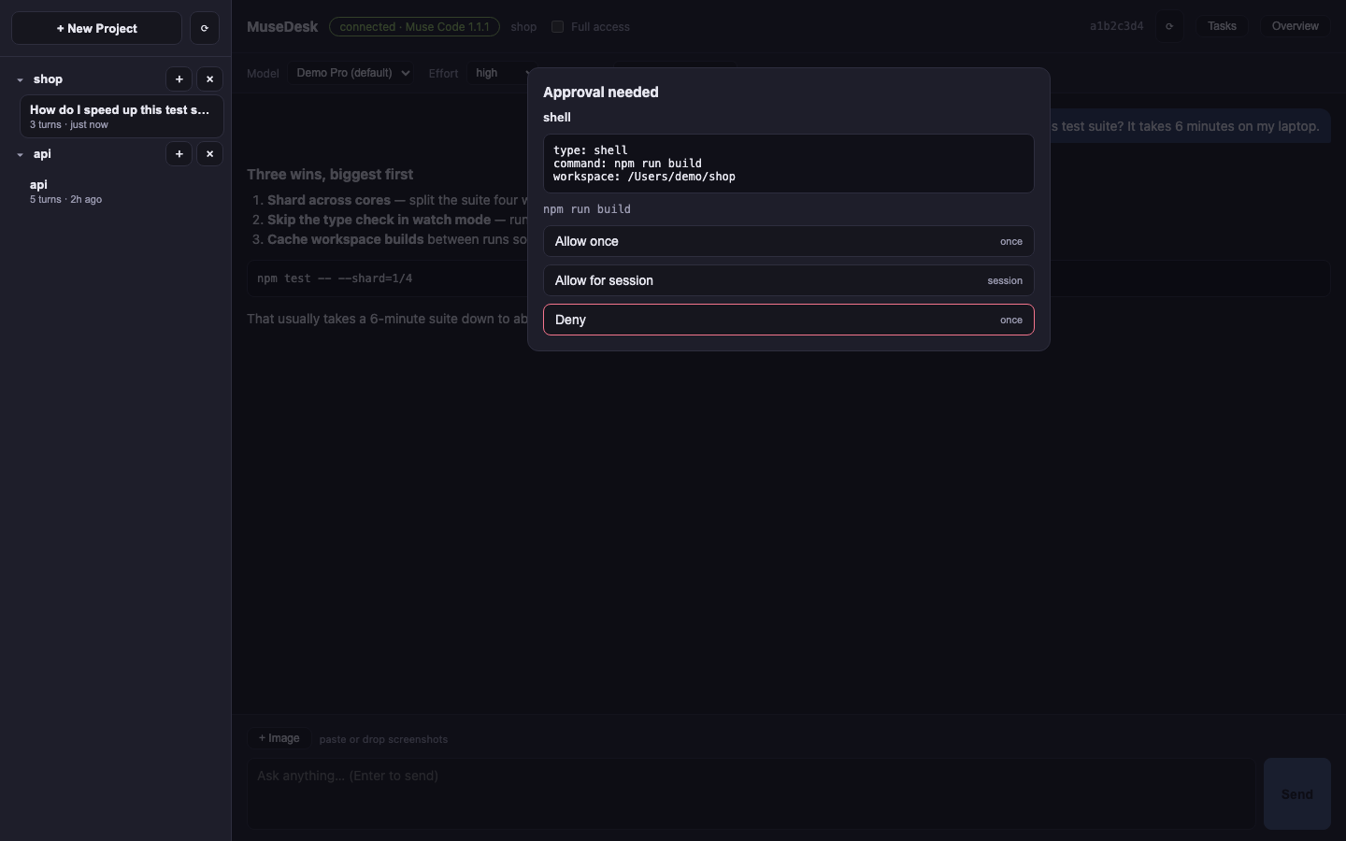Open the api session with 5 turns

click(x=122, y=191)
